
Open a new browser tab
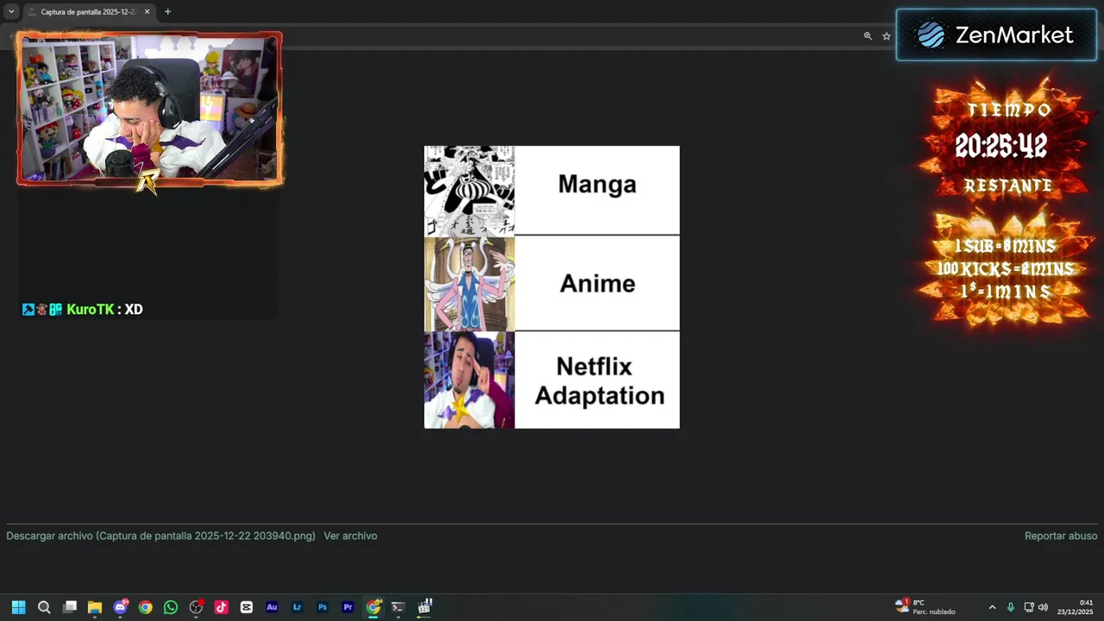click(167, 12)
